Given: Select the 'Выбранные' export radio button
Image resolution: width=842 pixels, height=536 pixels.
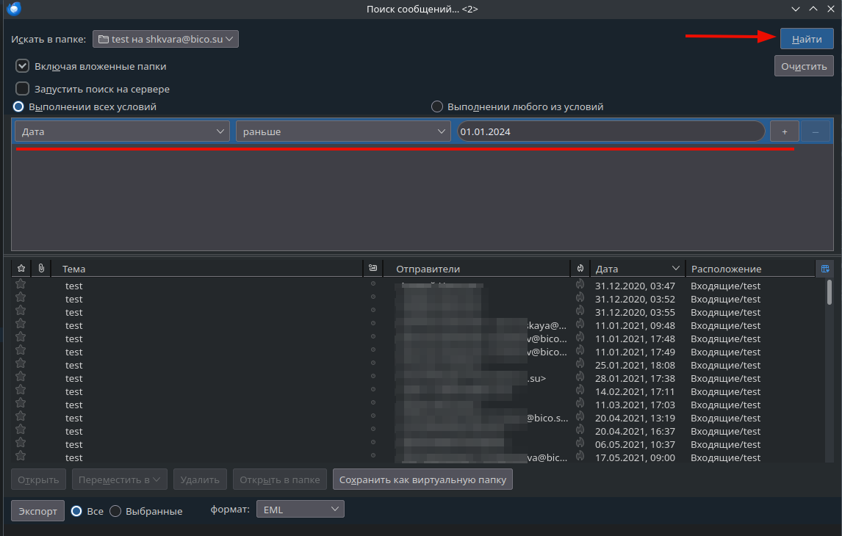Looking at the screenshot, I should [x=115, y=511].
